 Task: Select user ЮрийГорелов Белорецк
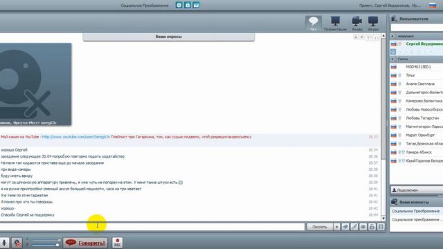pyautogui.click(x=417, y=160)
